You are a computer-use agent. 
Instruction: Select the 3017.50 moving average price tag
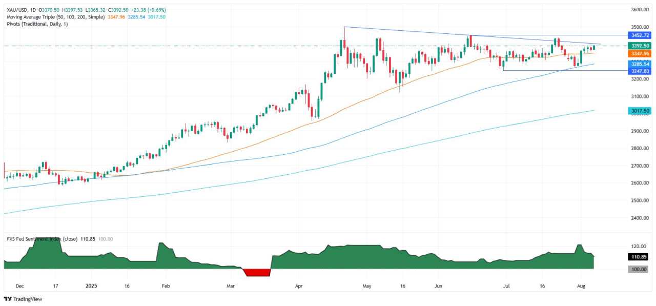pyautogui.click(x=639, y=110)
